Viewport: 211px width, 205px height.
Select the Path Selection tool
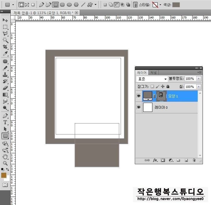[5, 129]
